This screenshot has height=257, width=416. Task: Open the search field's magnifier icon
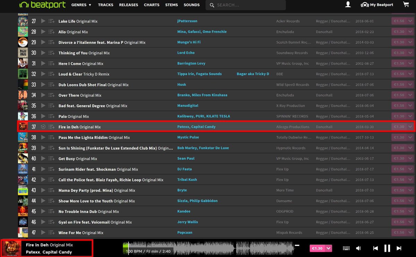212,5
